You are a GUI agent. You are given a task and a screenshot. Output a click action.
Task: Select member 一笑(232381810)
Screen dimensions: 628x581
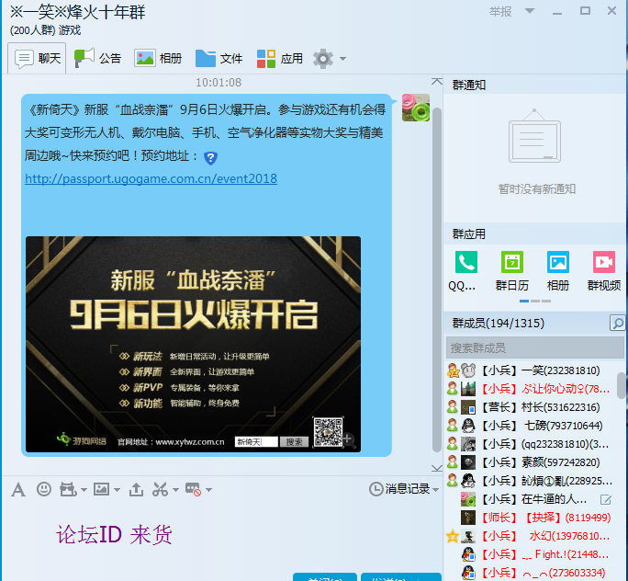pyautogui.click(x=531, y=370)
